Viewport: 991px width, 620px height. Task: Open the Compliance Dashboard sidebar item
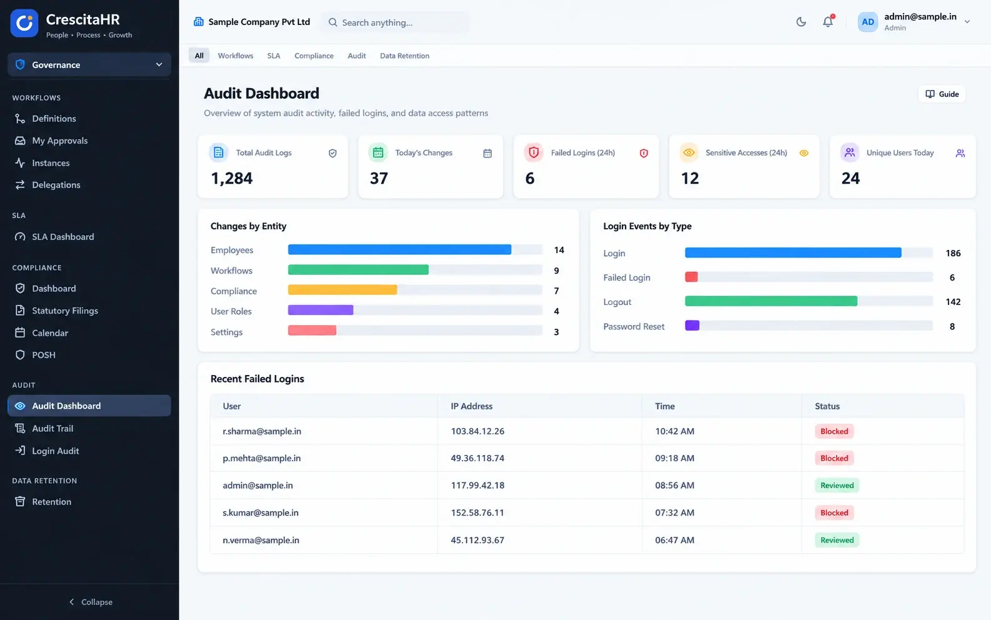[89, 288]
